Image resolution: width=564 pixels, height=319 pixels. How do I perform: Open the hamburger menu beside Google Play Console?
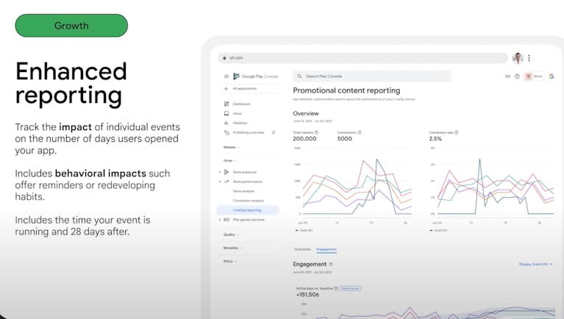pyautogui.click(x=226, y=76)
